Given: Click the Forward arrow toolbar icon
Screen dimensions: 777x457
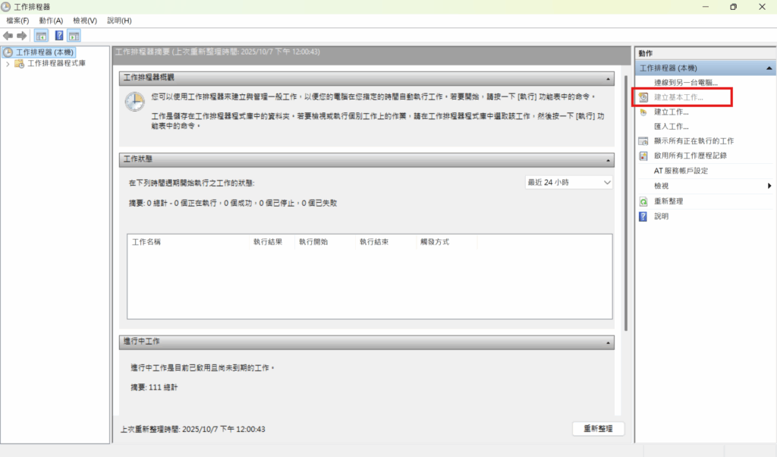Looking at the screenshot, I should pyautogui.click(x=21, y=36).
